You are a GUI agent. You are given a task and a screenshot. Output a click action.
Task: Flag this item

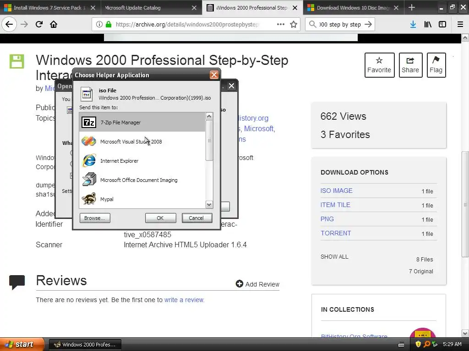[x=436, y=65]
